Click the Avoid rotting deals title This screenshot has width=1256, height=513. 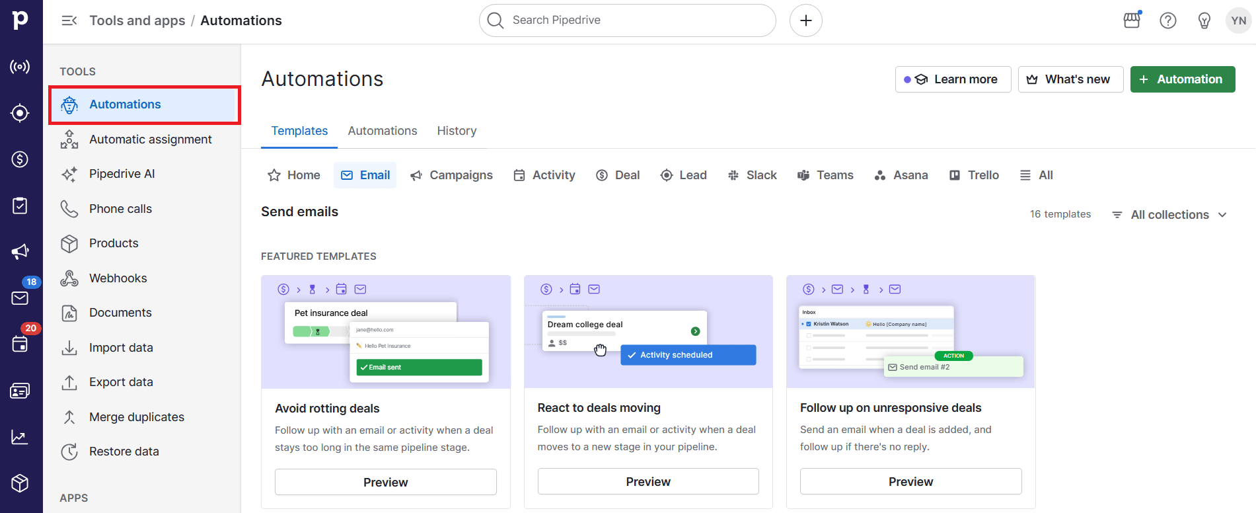pyautogui.click(x=327, y=409)
